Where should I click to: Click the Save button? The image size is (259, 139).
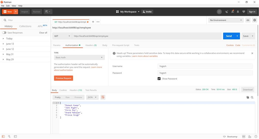pyautogui.click(x=246, y=36)
